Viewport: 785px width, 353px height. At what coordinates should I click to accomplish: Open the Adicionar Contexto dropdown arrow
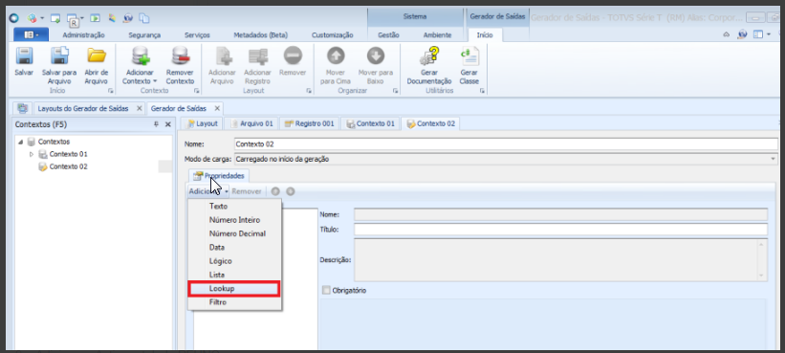(x=155, y=81)
